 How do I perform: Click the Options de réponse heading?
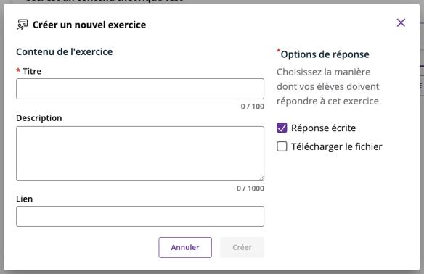point(325,54)
